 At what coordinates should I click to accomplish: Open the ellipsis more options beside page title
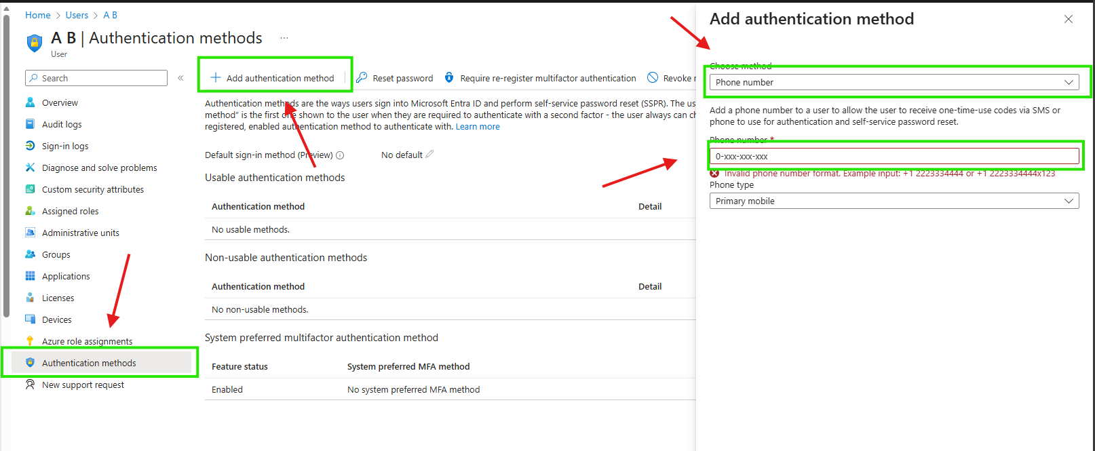coord(284,38)
